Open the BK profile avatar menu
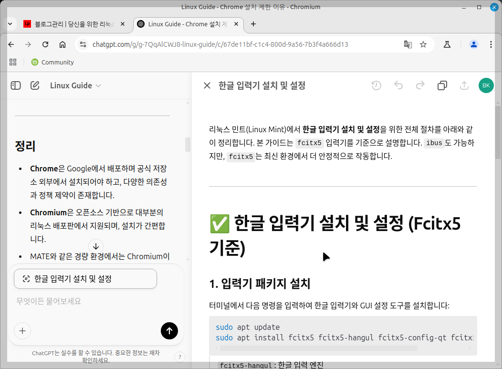 click(486, 85)
